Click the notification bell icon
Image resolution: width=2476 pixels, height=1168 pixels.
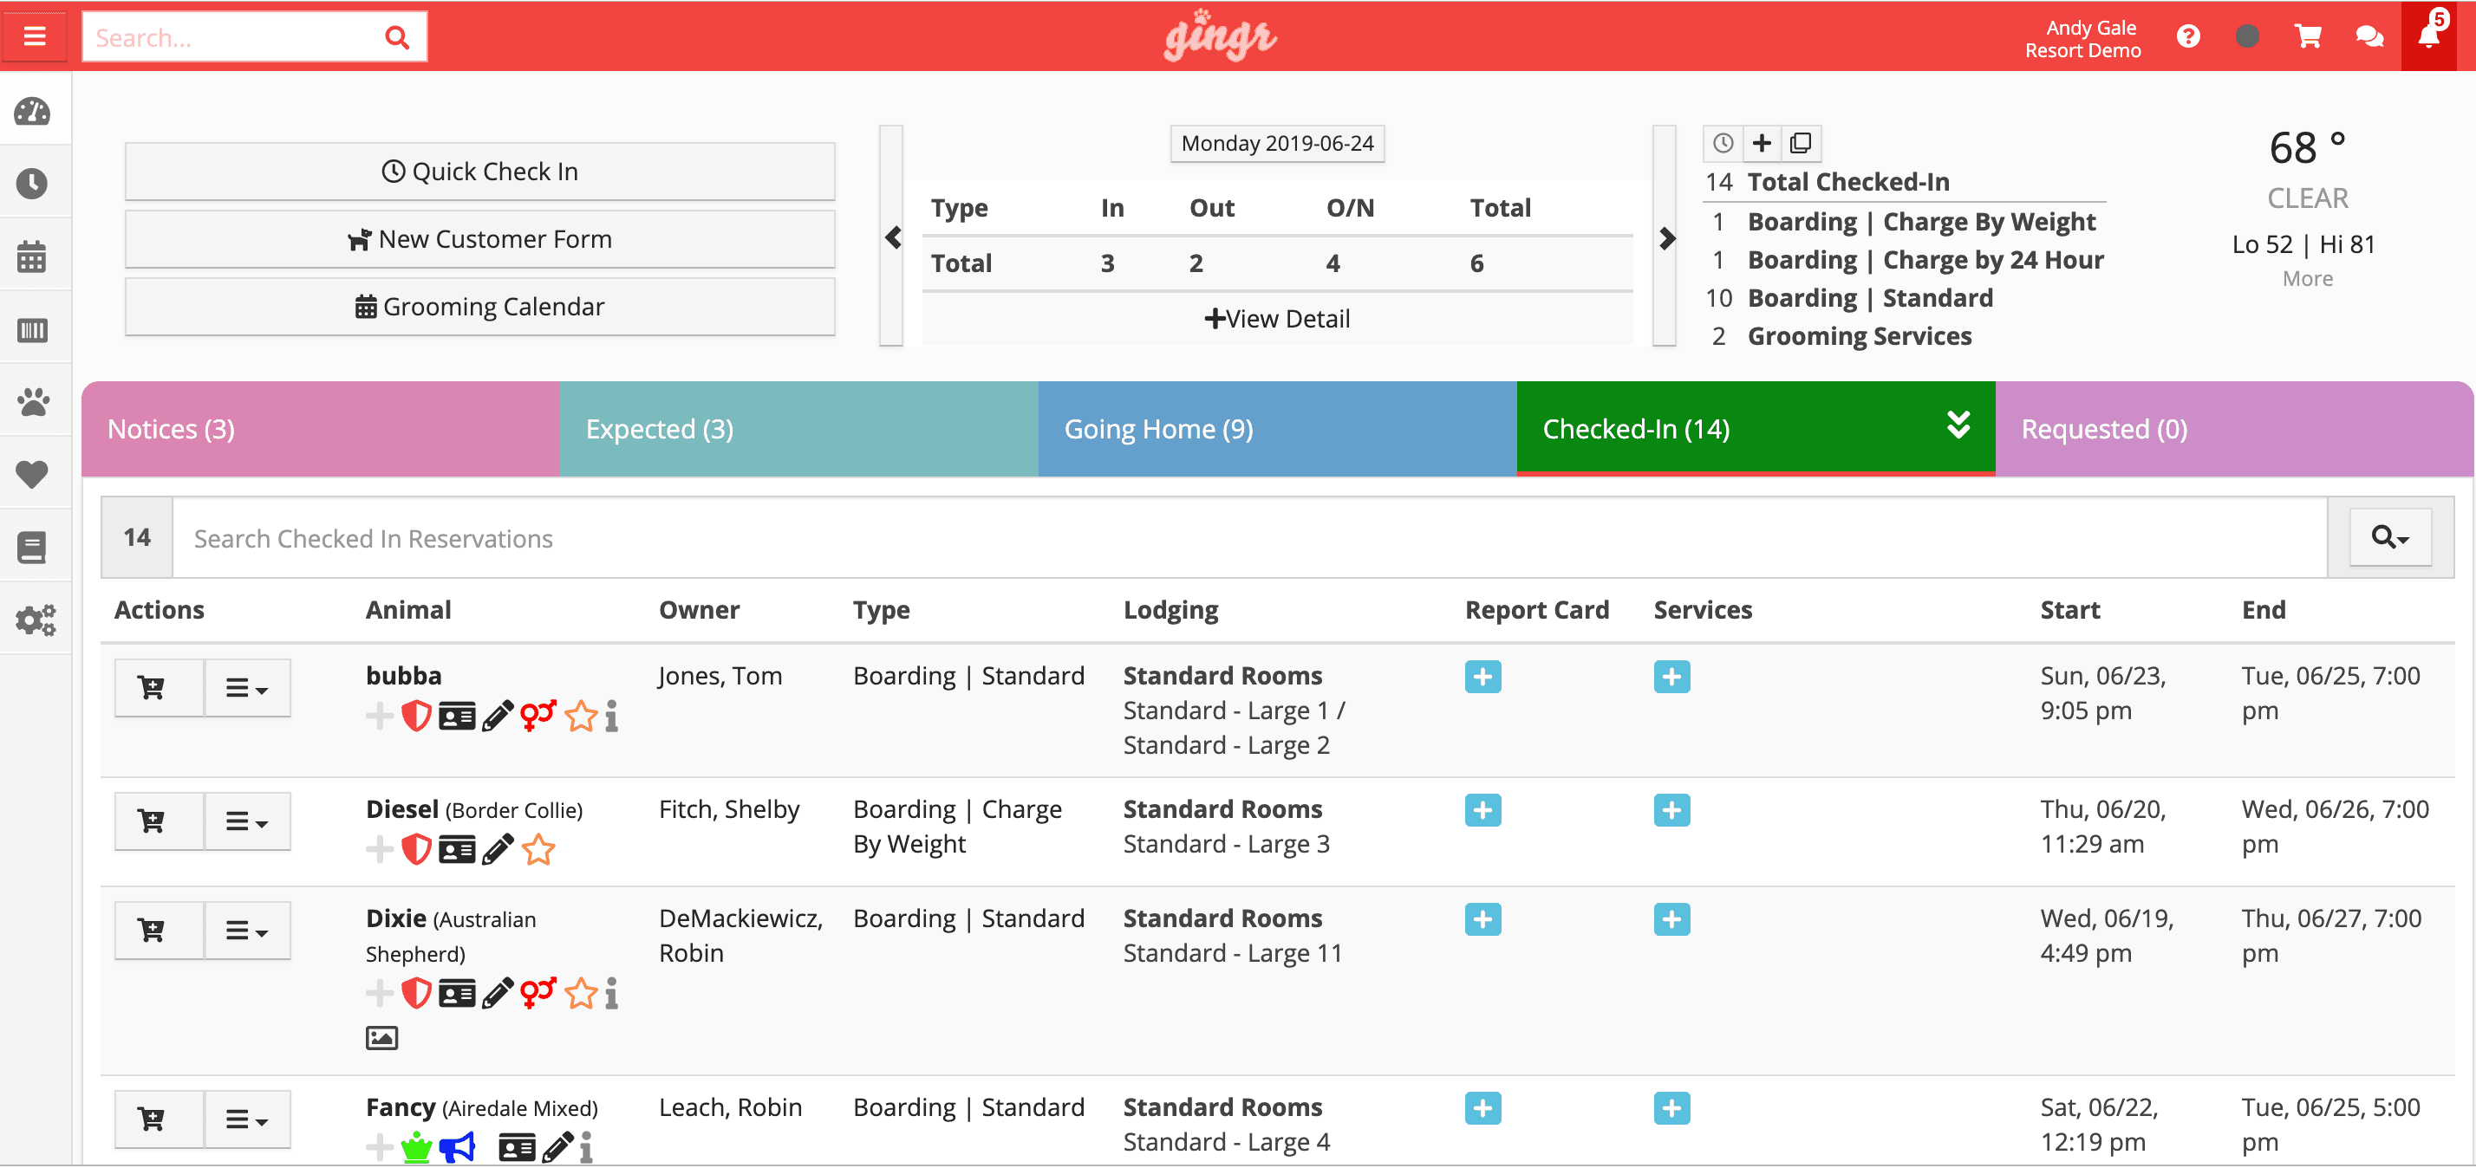pyautogui.click(x=2428, y=36)
